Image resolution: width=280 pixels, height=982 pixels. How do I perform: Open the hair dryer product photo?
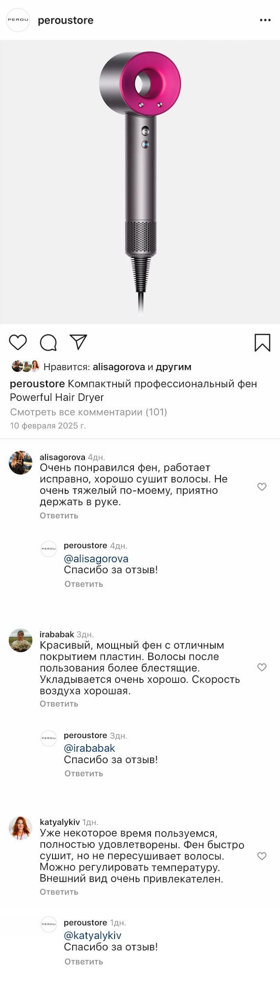140,182
